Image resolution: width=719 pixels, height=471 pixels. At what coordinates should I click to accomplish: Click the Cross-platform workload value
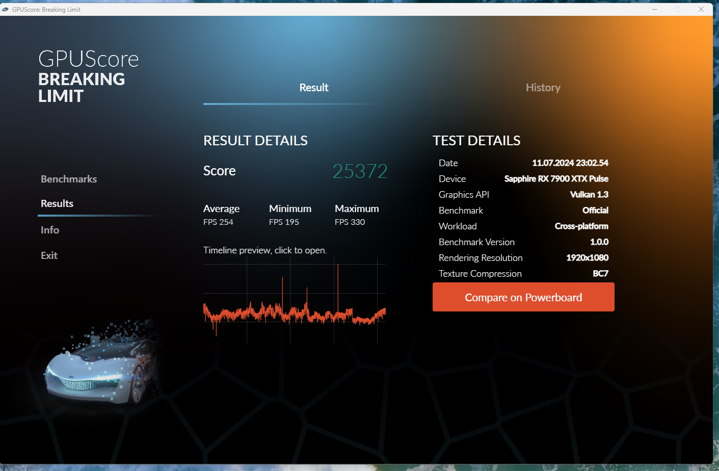pos(581,226)
